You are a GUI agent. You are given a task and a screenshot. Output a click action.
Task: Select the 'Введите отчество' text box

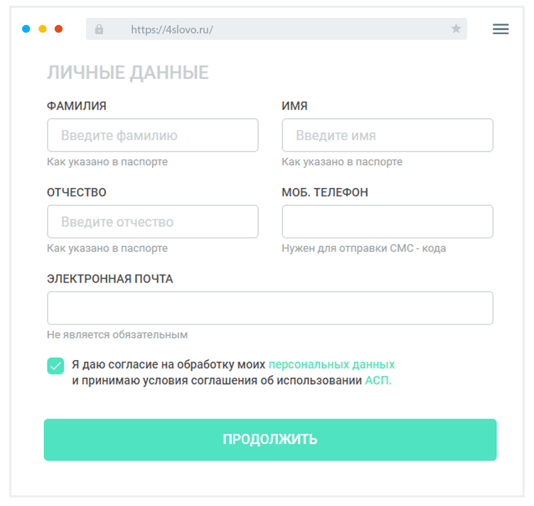tap(153, 222)
